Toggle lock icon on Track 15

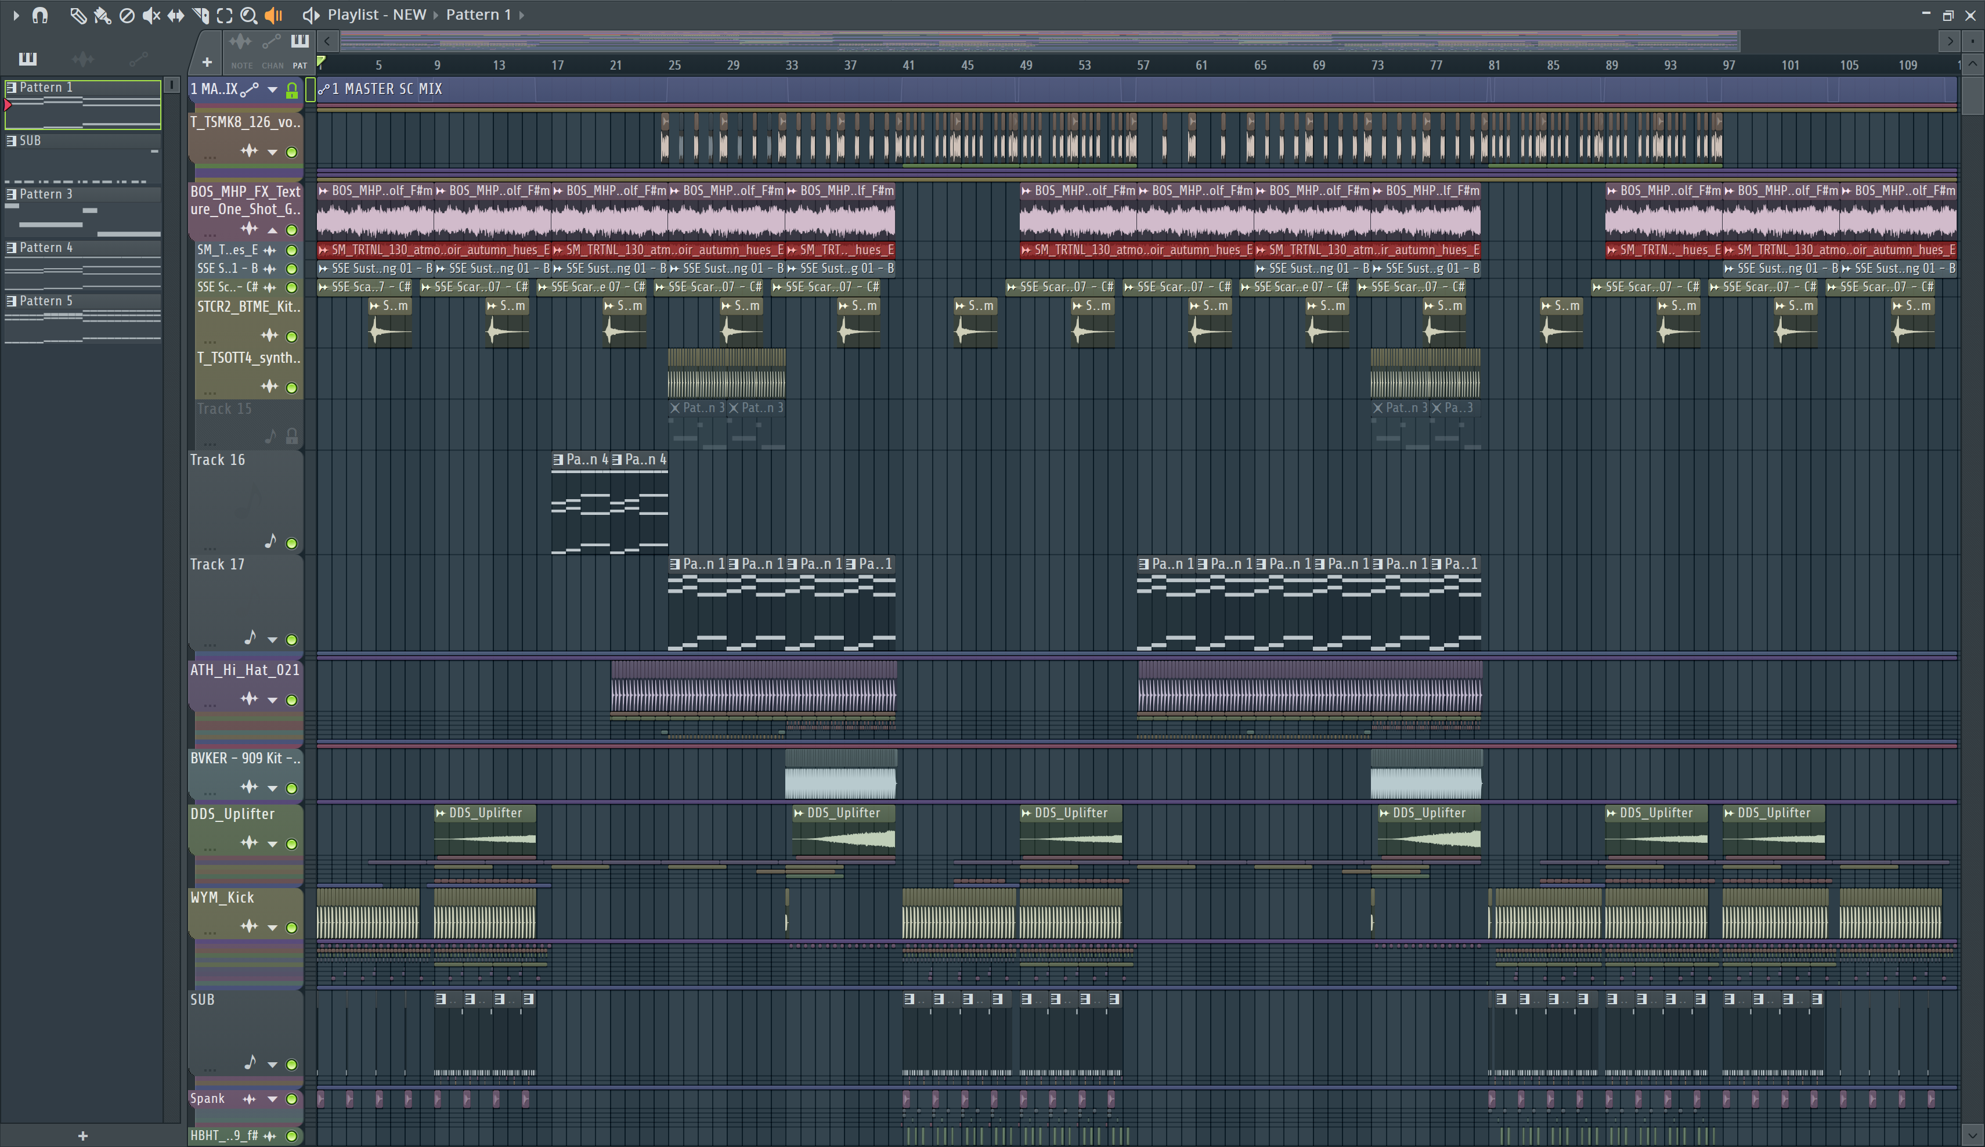[291, 435]
